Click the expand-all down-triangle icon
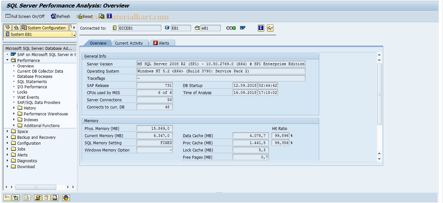443x203 pixels. [8, 28]
